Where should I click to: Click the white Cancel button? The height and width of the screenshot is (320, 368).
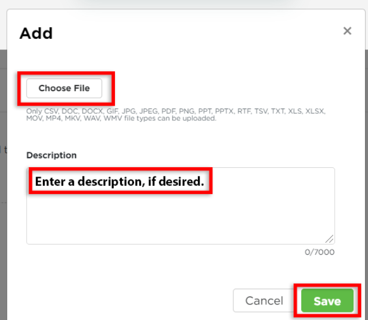point(264,300)
